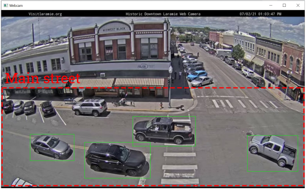The image size is (307, 189).
Task: Select the detected black pickup truck box
Action: 164,131
